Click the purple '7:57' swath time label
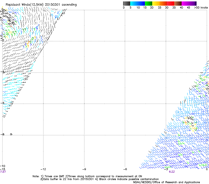 3,172
